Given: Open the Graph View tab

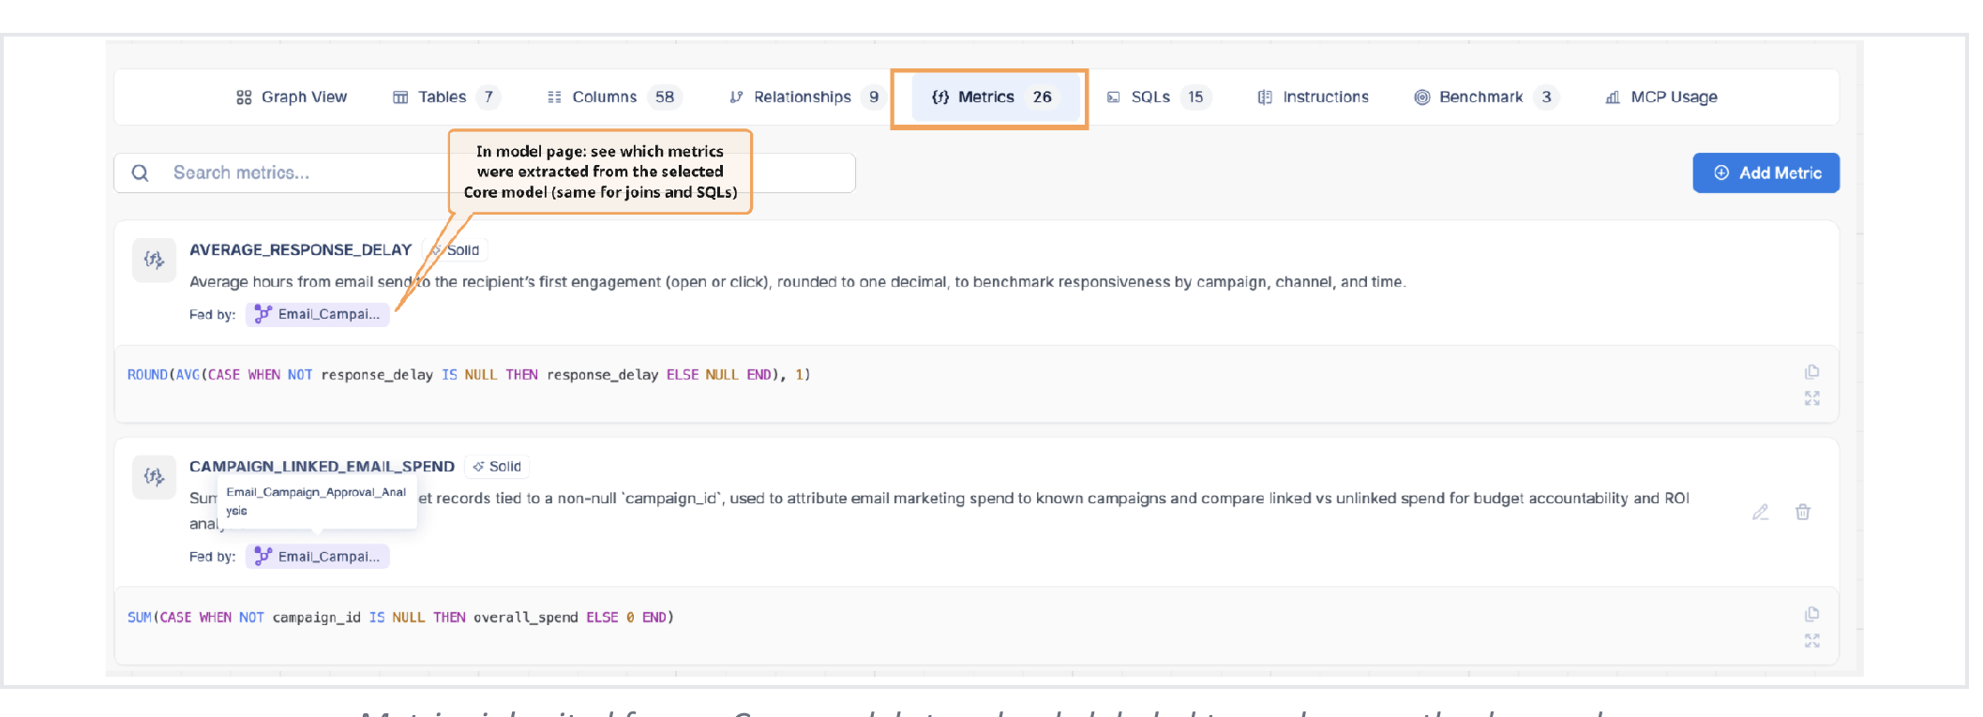Looking at the screenshot, I should click(292, 97).
